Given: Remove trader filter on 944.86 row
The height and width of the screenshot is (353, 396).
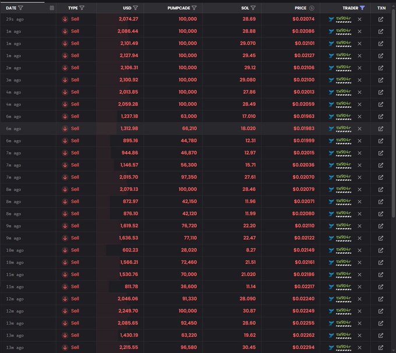Looking at the screenshot, I should click(360, 153).
